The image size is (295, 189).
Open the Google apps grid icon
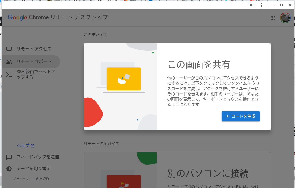(x=272, y=18)
